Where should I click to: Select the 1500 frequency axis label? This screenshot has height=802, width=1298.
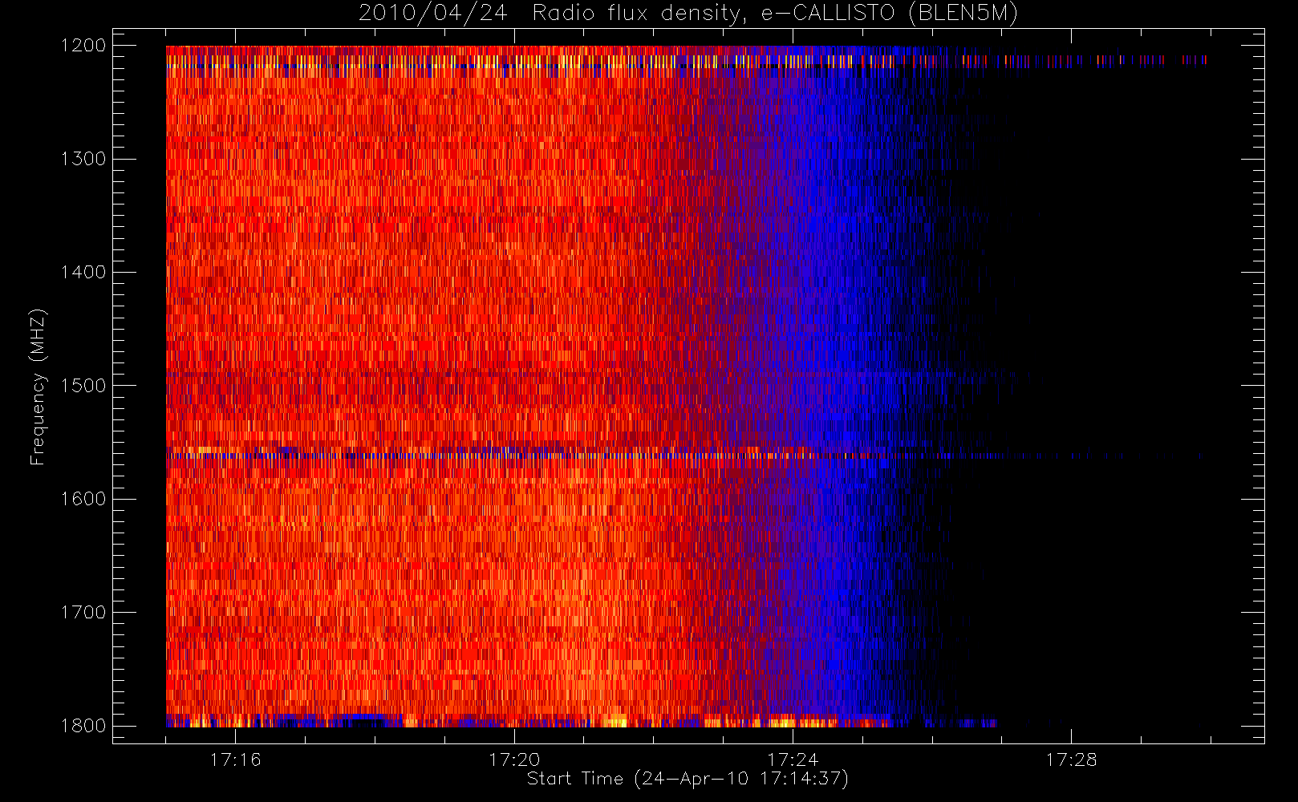click(x=83, y=386)
